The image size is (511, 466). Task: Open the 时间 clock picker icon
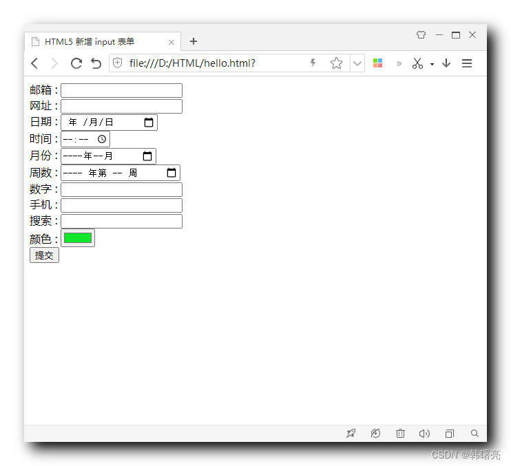pyautogui.click(x=102, y=139)
